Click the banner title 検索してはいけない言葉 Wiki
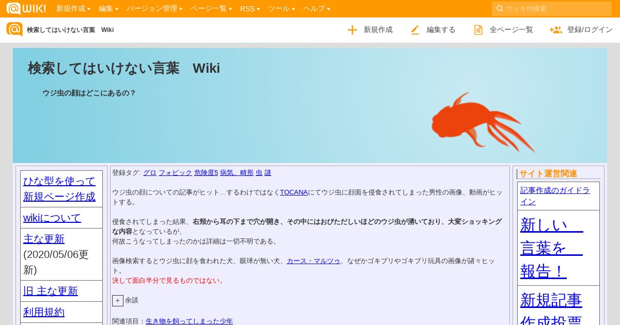The image size is (620, 325). click(124, 68)
